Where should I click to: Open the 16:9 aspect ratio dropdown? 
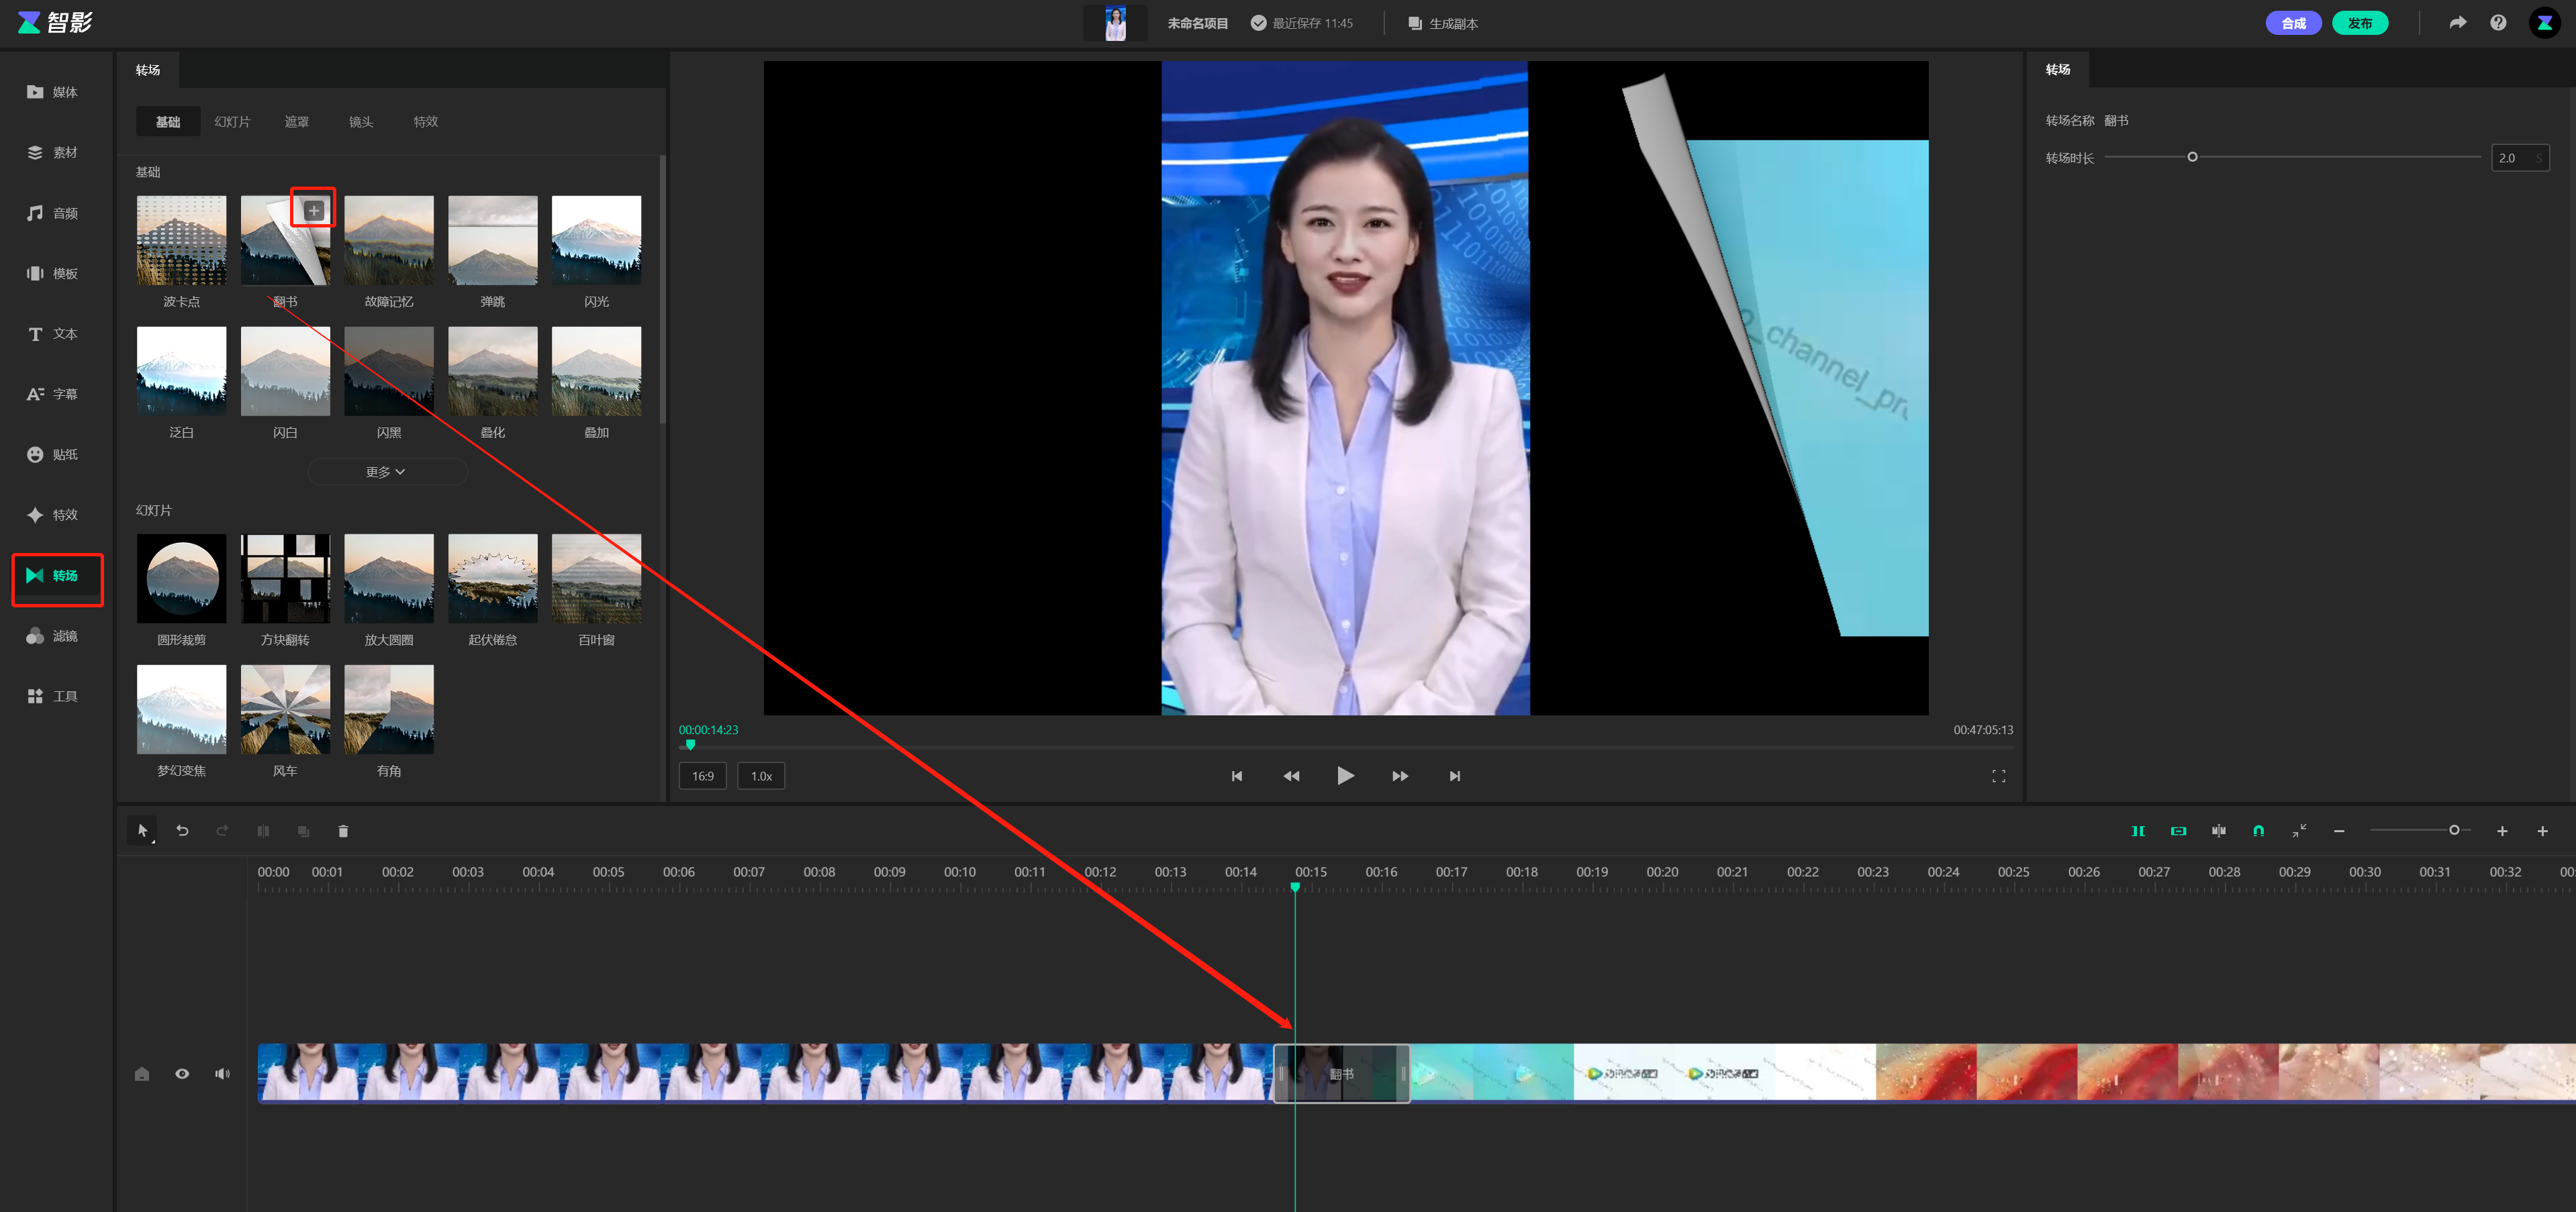[x=703, y=776]
